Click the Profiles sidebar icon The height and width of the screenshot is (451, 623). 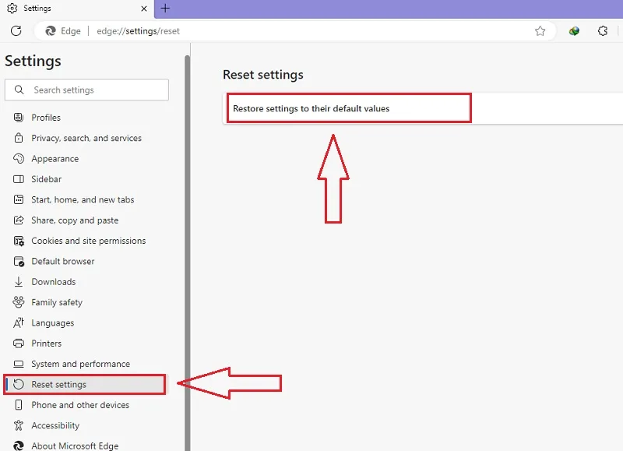18,117
